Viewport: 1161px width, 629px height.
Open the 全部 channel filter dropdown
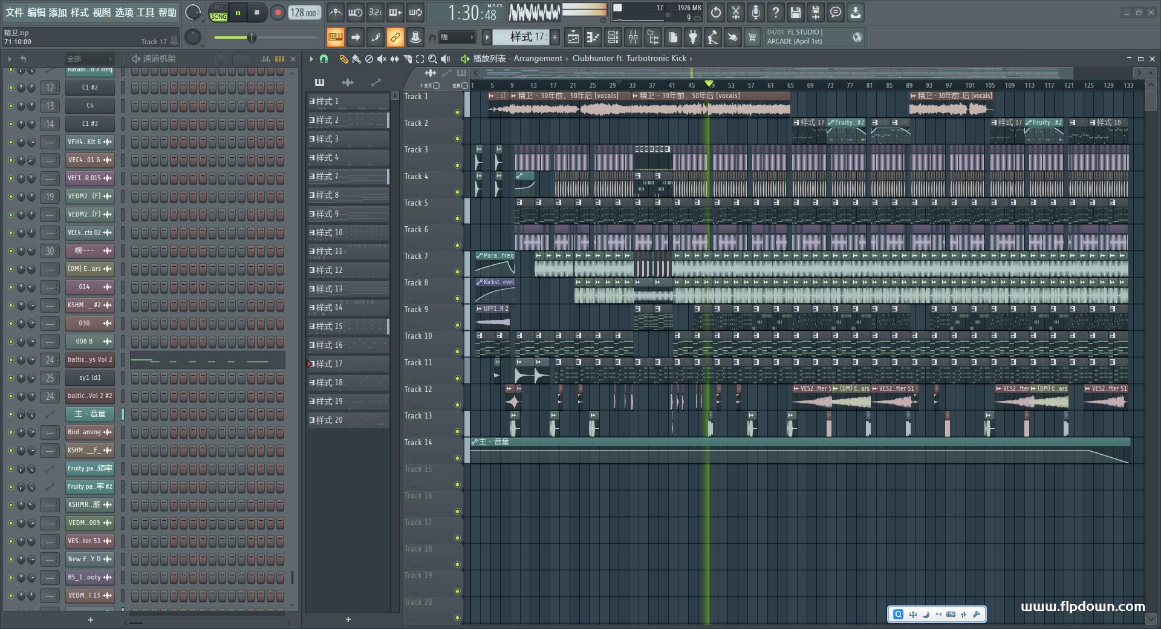click(x=89, y=59)
